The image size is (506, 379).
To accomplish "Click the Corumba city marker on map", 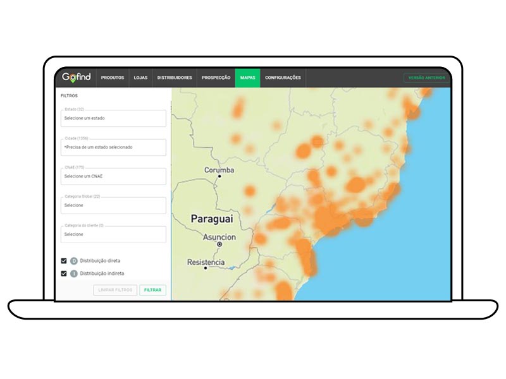I will pos(219,176).
